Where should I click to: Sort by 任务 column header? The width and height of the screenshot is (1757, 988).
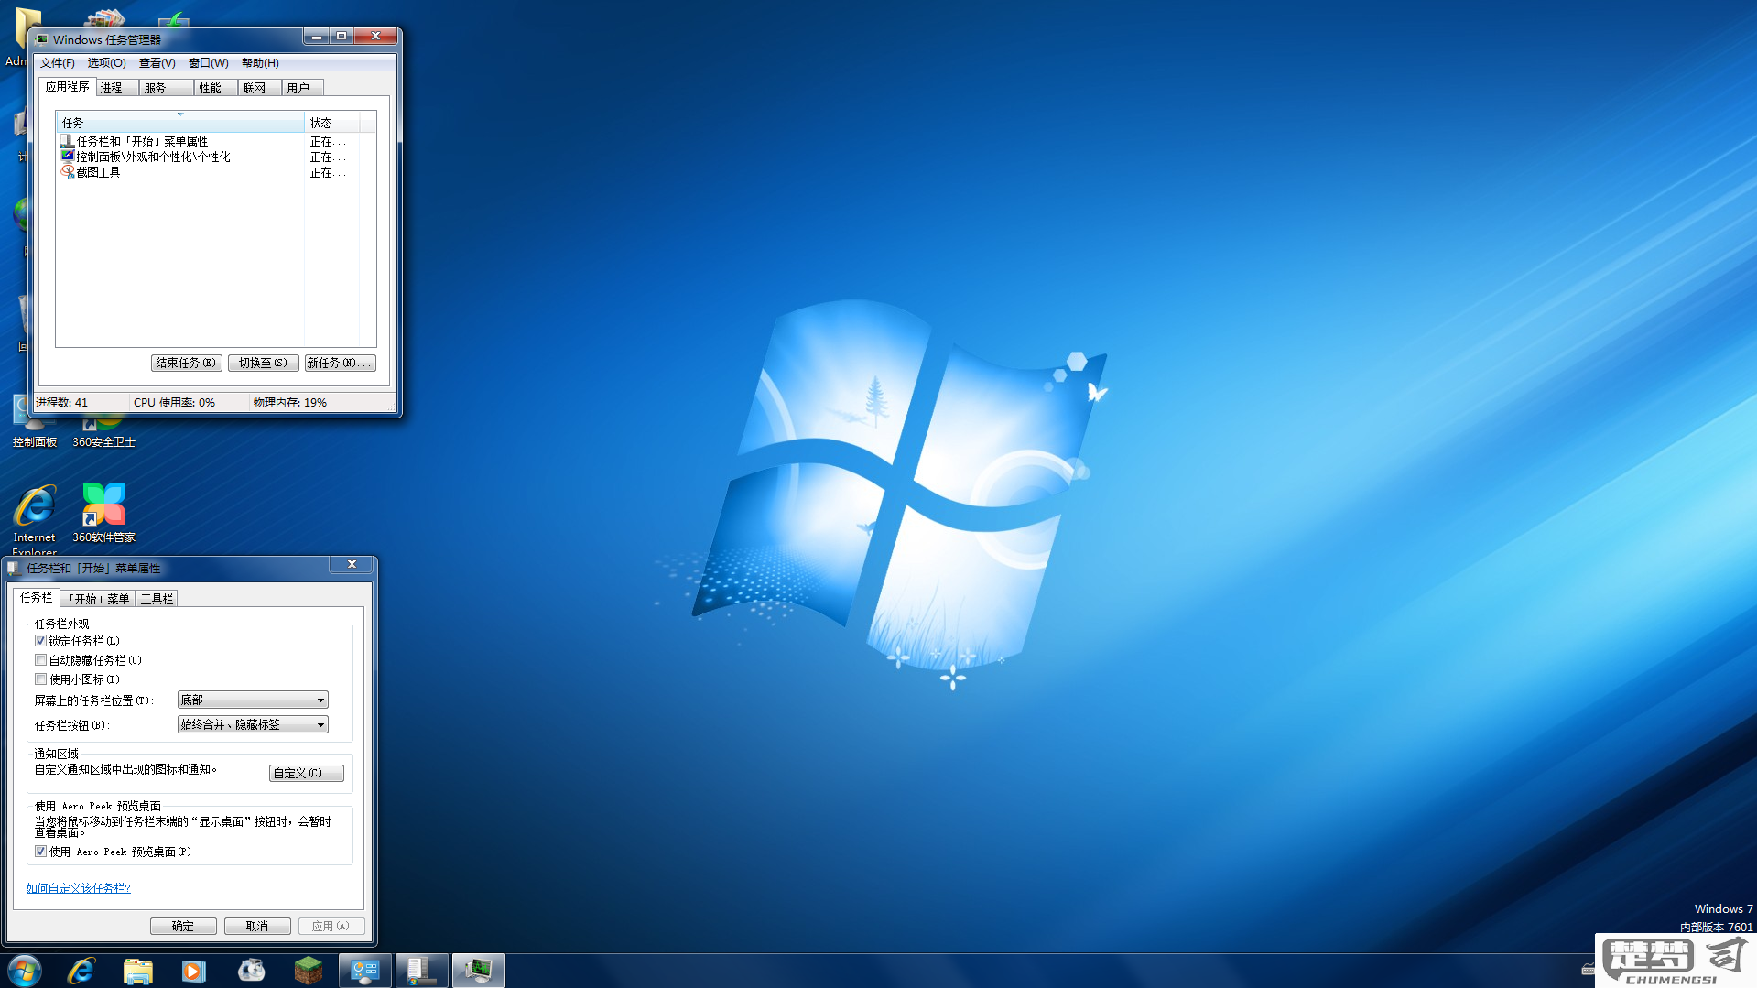[x=180, y=123]
